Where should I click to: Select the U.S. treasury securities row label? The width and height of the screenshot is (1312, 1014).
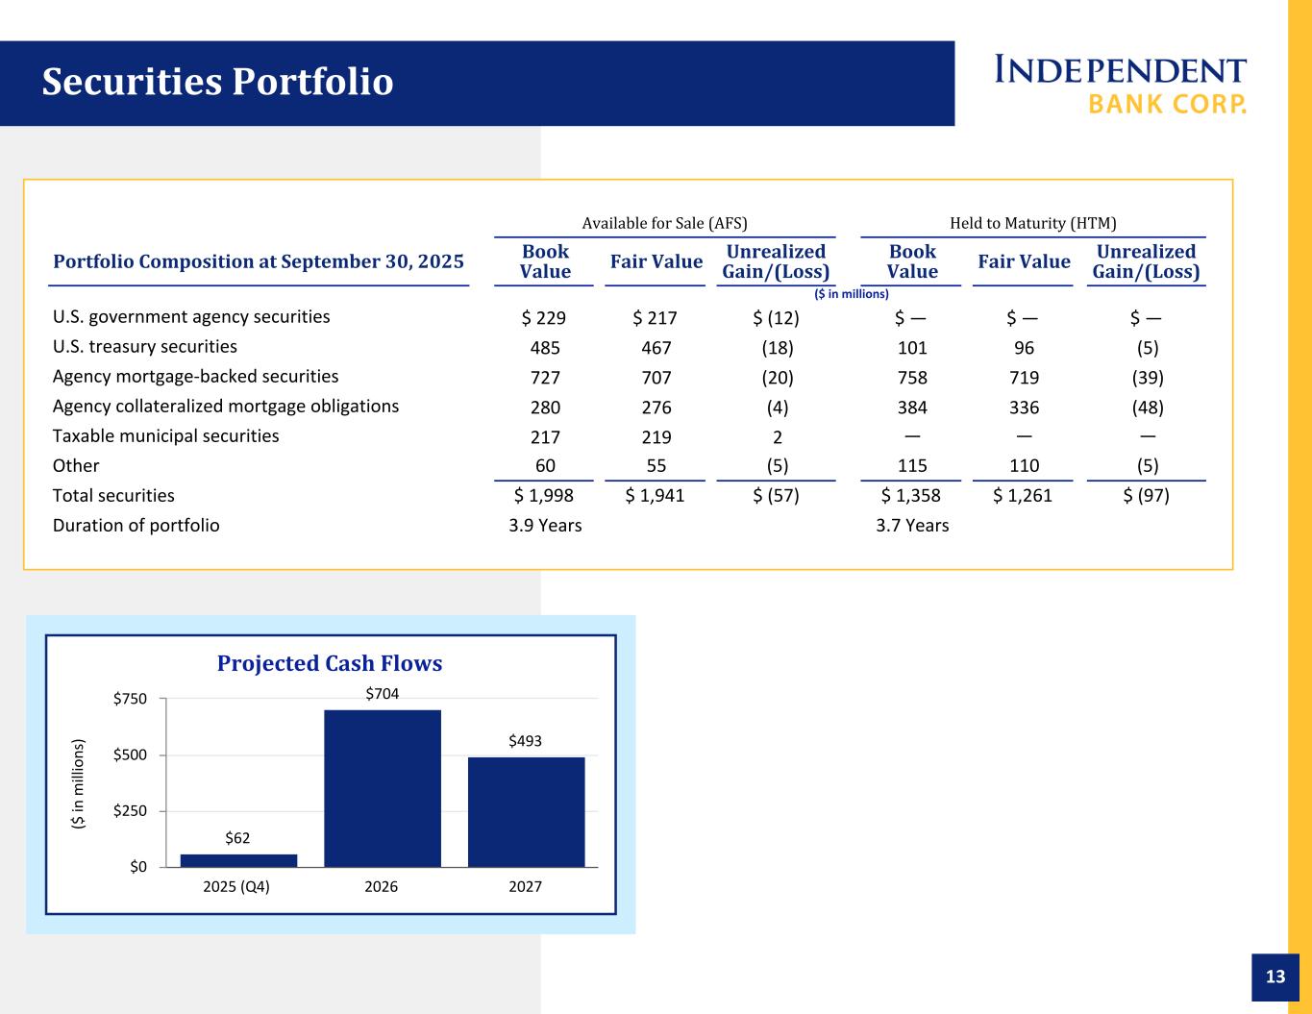click(x=144, y=347)
